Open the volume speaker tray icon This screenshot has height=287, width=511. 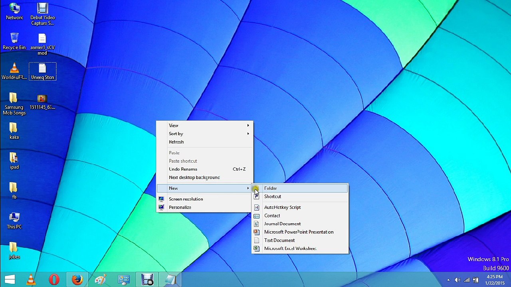click(x=457, y=280)
